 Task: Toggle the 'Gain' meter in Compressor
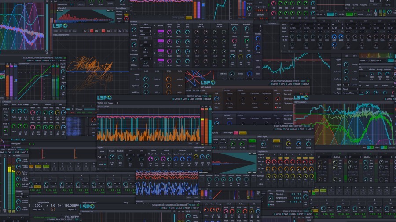[16, 66]
